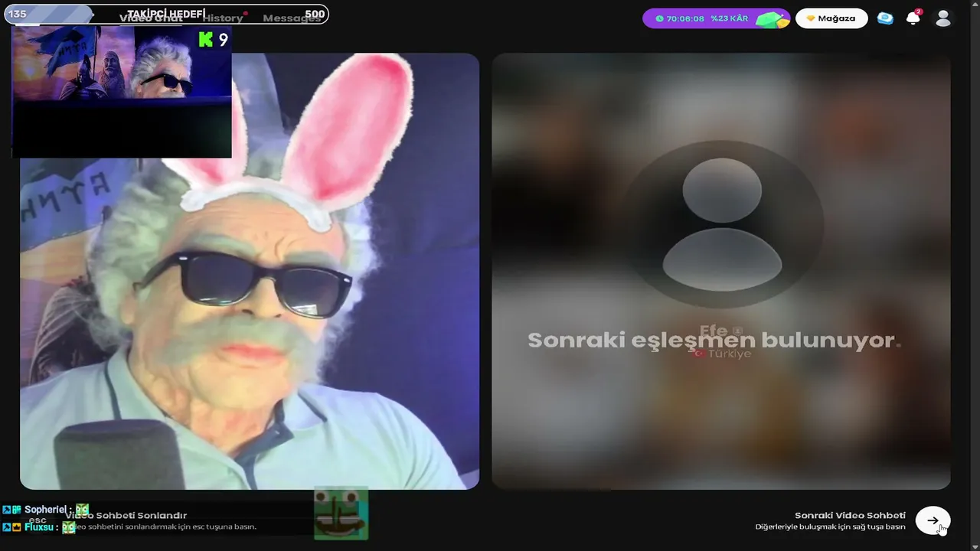Switch to the Messages tab
Screen dimensions: 980x551
[x=292, y=18]
